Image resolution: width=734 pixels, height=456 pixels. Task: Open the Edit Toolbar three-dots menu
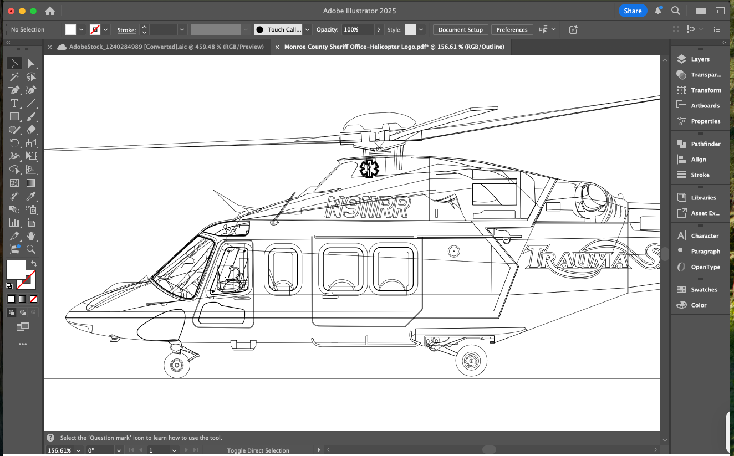[23, 344]
